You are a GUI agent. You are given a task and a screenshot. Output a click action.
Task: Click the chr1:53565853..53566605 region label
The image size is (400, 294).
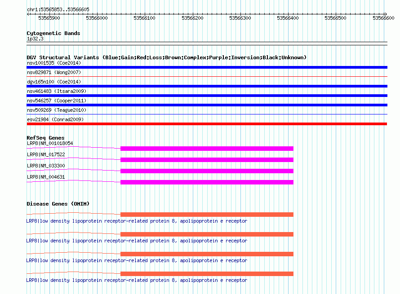[58, 9]
